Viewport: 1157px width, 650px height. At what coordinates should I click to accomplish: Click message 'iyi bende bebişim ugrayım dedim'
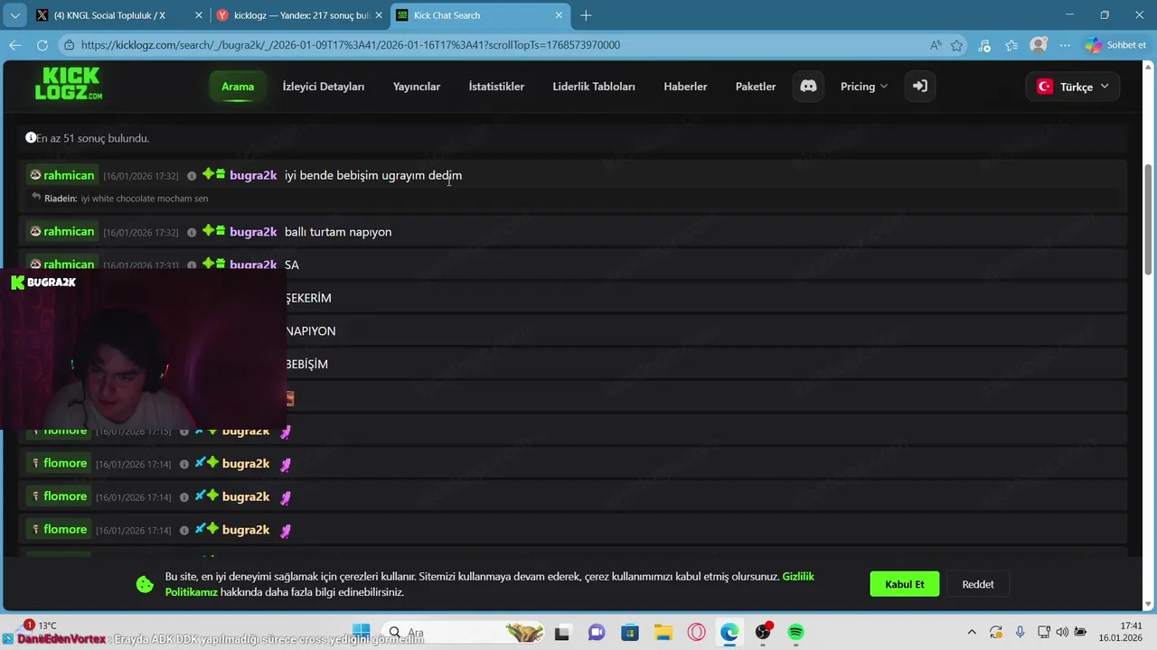[373, 175]
